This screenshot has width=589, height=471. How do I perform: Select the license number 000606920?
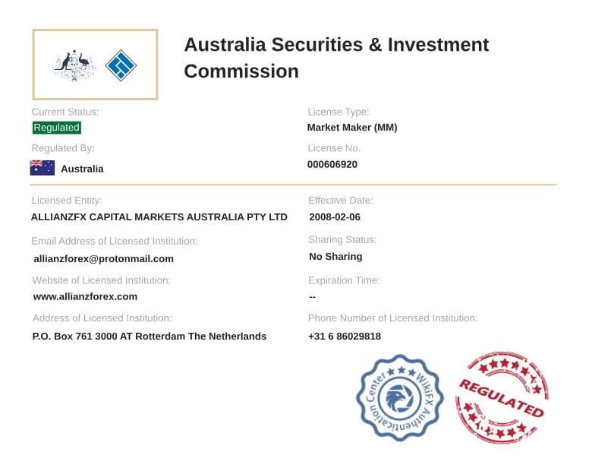(x=332, y=164)
